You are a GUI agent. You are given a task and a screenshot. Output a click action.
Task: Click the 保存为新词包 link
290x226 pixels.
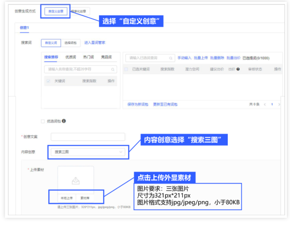138,105
